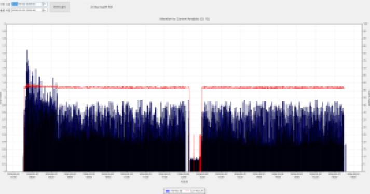Click the start time label left of first field

5,4
